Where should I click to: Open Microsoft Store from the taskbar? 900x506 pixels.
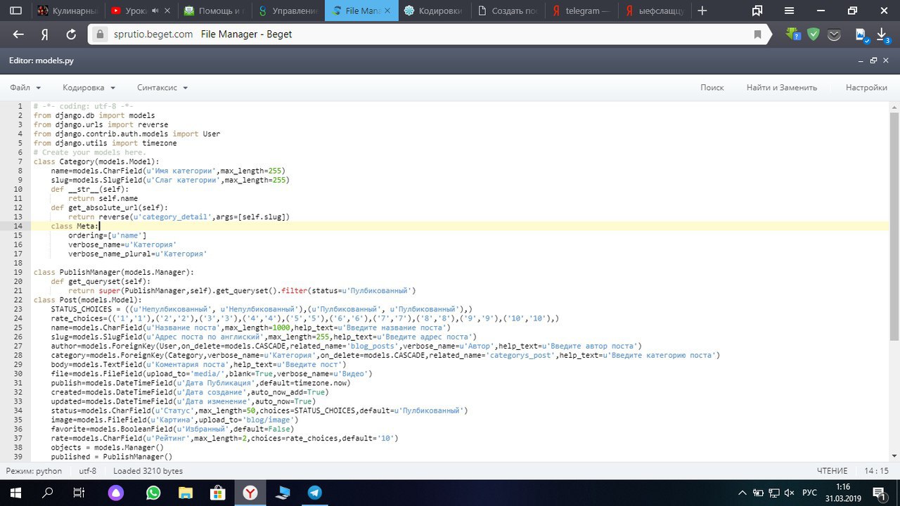(217, 493)
